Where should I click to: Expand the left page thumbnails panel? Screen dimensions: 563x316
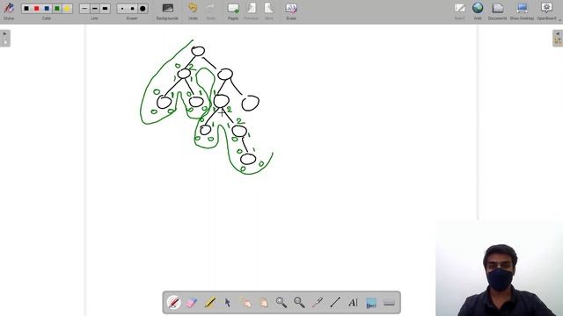(x=5, y=38)
